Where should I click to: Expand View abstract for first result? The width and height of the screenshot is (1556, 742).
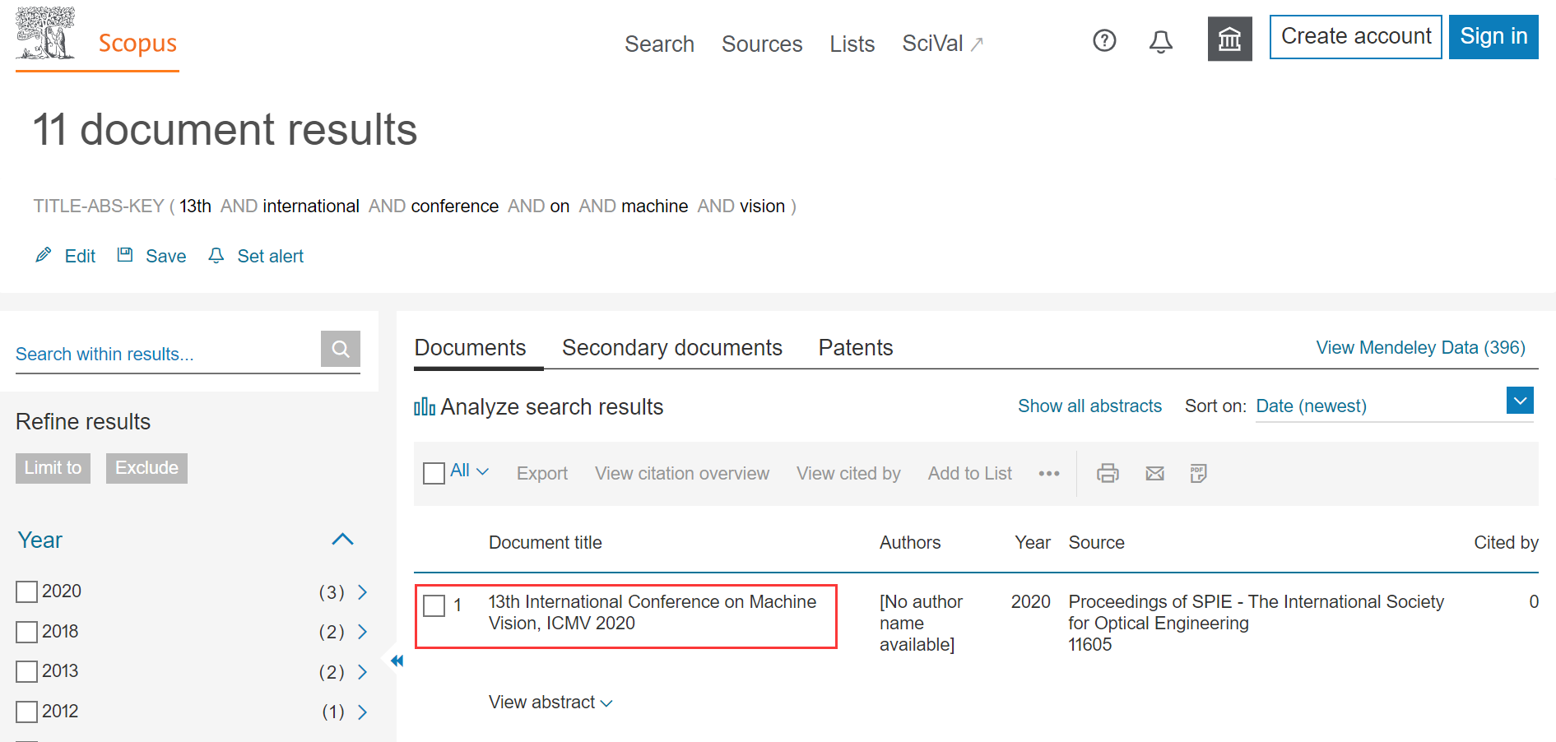(x=550, y=703)
